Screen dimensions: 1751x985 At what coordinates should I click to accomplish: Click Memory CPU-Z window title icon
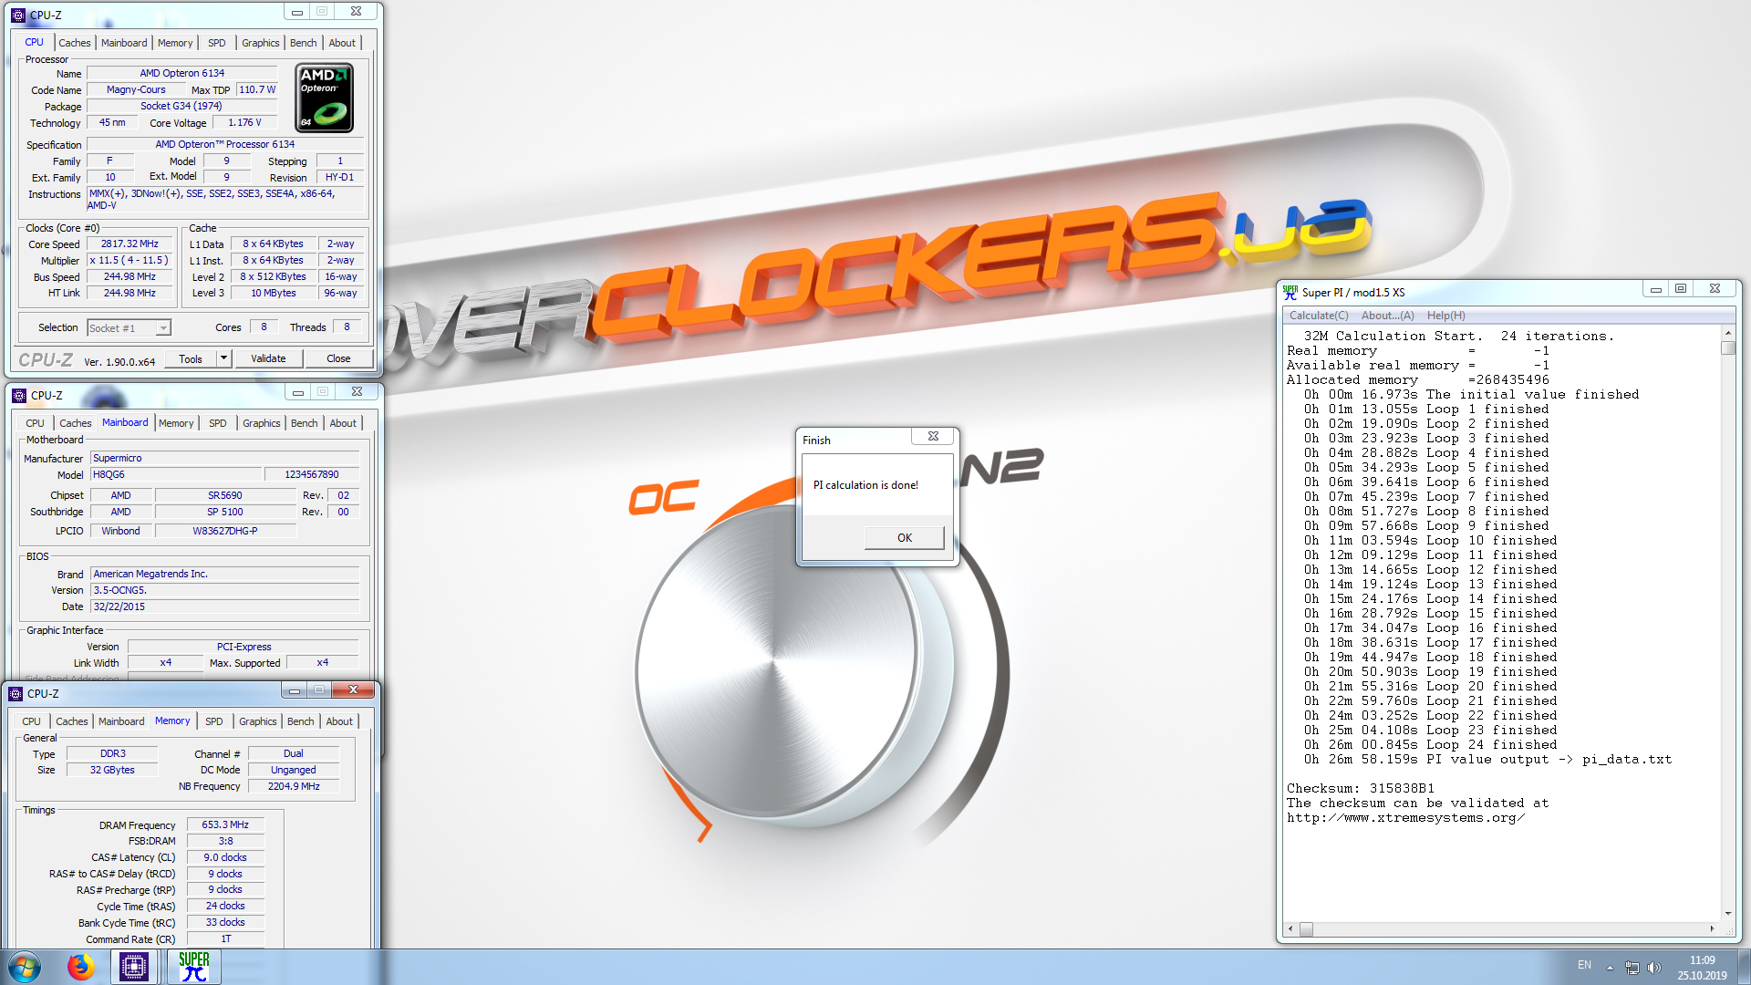[16, 693]
